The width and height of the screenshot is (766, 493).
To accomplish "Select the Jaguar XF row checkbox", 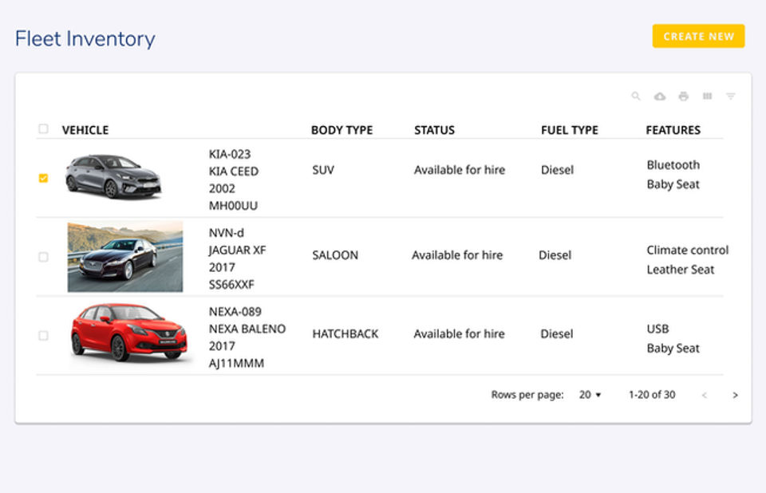I will 43,257.
